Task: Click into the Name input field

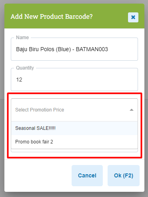Action: (x=74, y=49)
